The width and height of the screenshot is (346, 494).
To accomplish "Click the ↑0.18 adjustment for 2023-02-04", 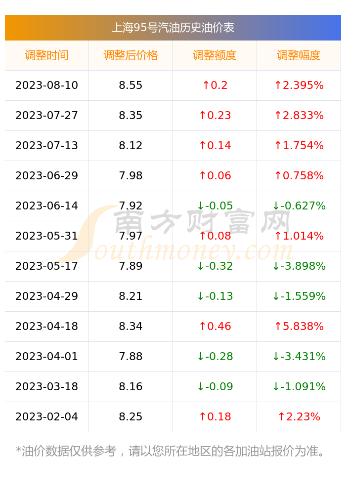I will point(215,416).
